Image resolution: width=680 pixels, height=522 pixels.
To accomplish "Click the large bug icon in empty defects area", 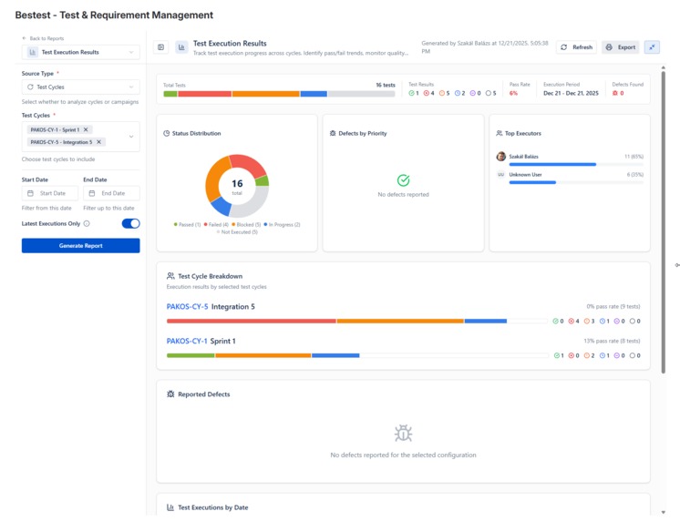I will (x=403, y=433).
